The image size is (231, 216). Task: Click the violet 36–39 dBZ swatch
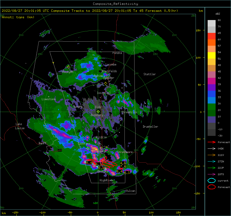point(211,88)
